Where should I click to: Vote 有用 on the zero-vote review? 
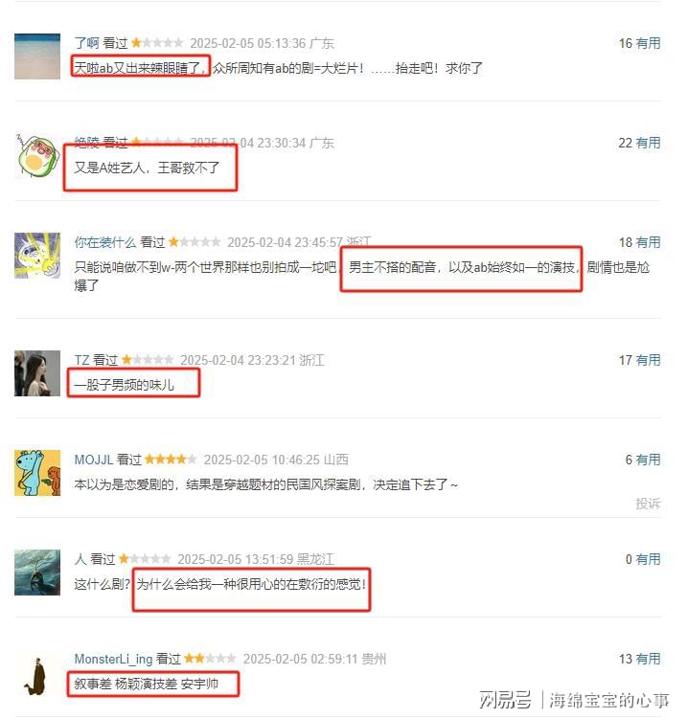(648, 559)
